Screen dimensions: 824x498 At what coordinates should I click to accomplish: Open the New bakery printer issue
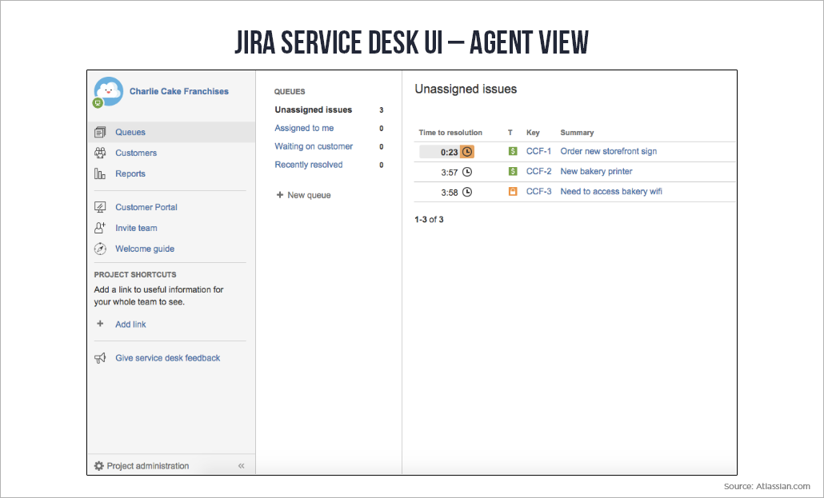(x=595, y=171)
